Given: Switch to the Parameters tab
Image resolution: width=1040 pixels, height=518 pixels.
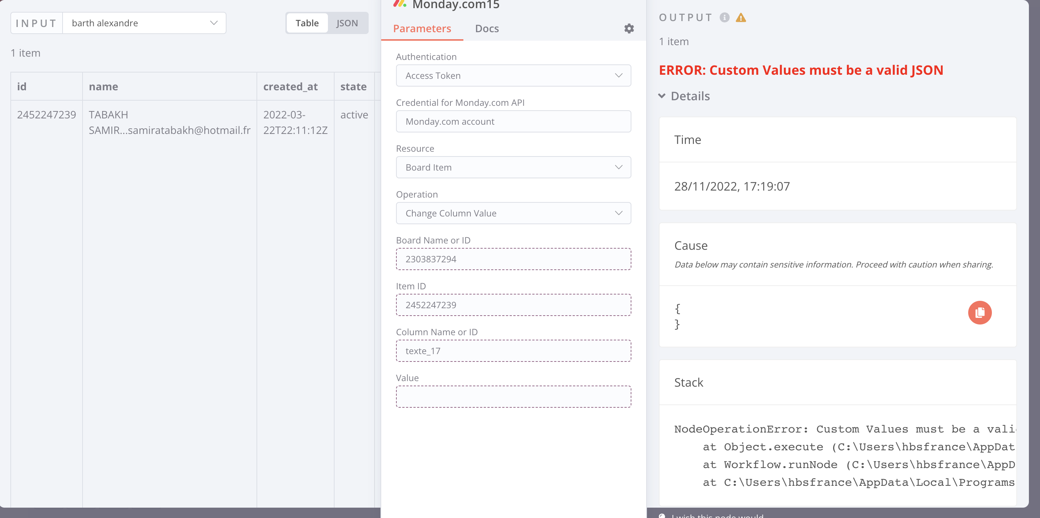Looking at the screenshot, I should click(422, 28).
